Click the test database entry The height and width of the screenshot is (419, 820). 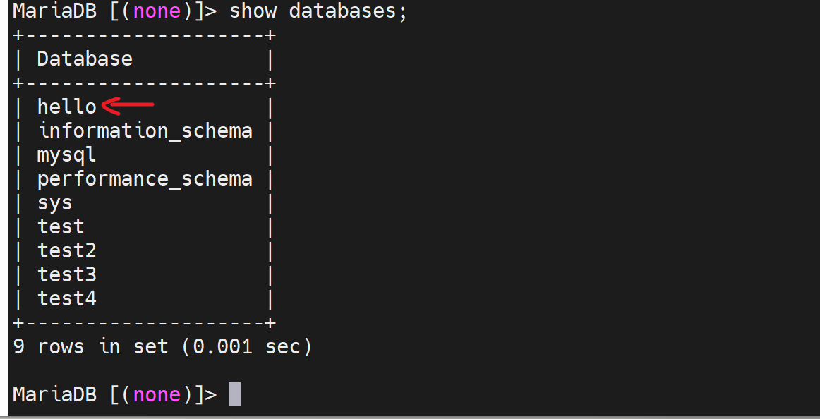click(61, 226)
